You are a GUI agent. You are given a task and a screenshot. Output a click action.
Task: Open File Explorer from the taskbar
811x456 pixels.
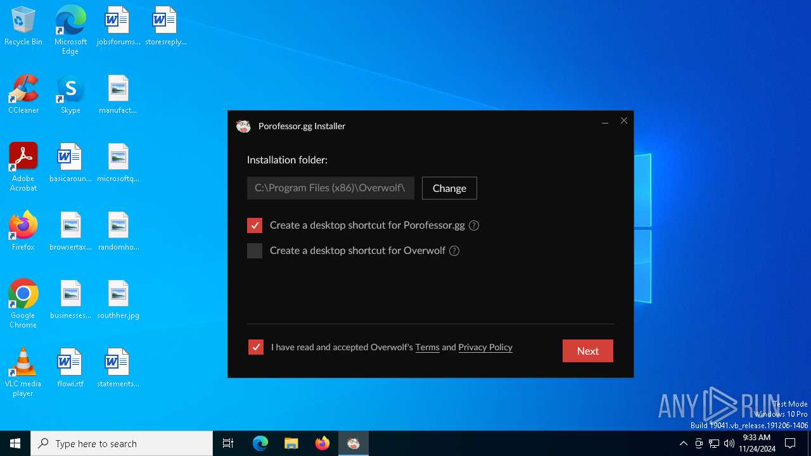pos(291,443)
